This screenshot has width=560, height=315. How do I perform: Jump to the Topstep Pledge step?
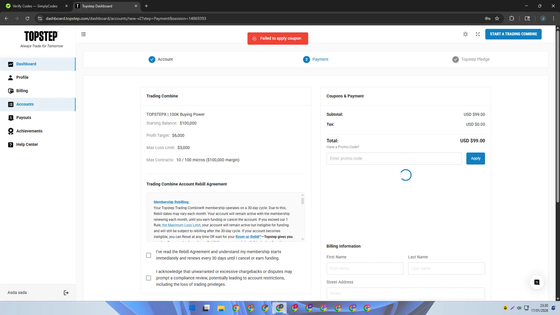tap(471, 59)
